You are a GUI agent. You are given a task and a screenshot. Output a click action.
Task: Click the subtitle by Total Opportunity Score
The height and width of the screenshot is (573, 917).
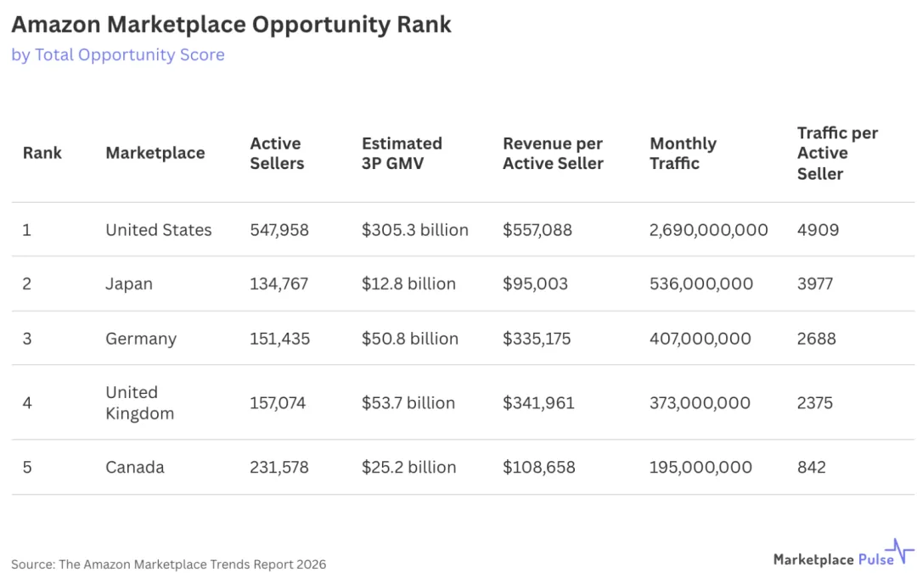tap(118, 54)
